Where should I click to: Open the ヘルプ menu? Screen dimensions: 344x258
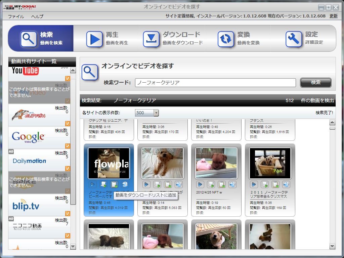pyautogui.click(x=37, y=16)
